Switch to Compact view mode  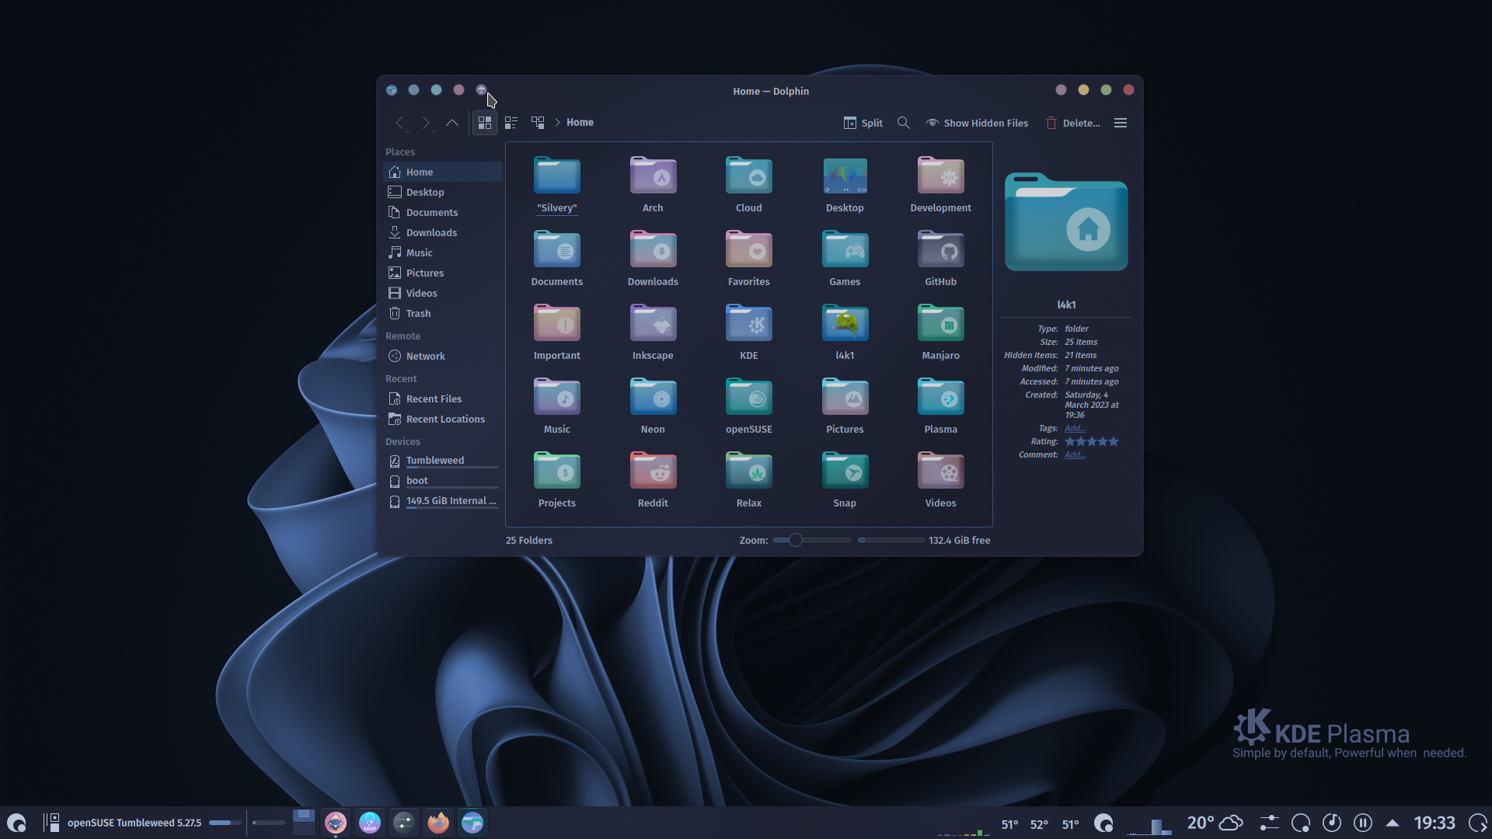(x=511, y=123)
